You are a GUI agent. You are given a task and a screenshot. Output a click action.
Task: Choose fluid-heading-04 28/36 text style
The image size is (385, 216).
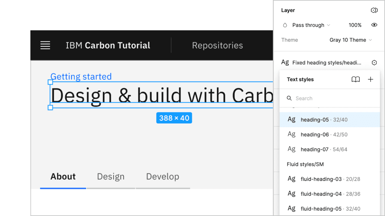330,194
